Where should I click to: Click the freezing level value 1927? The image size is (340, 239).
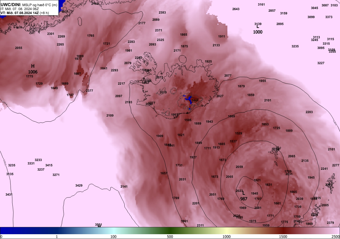tap(193, 157)
